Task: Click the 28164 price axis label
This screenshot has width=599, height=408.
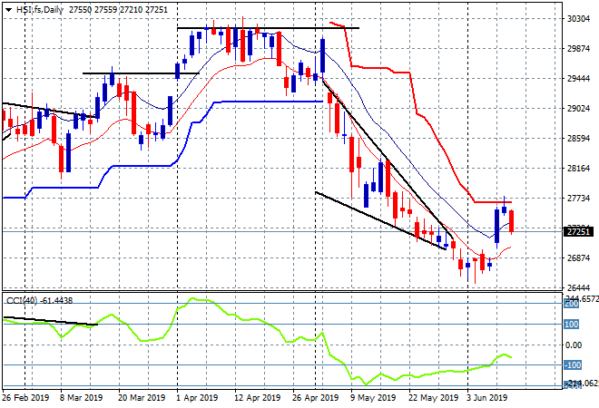Action: pyautogui.click(x=578, y=169)
